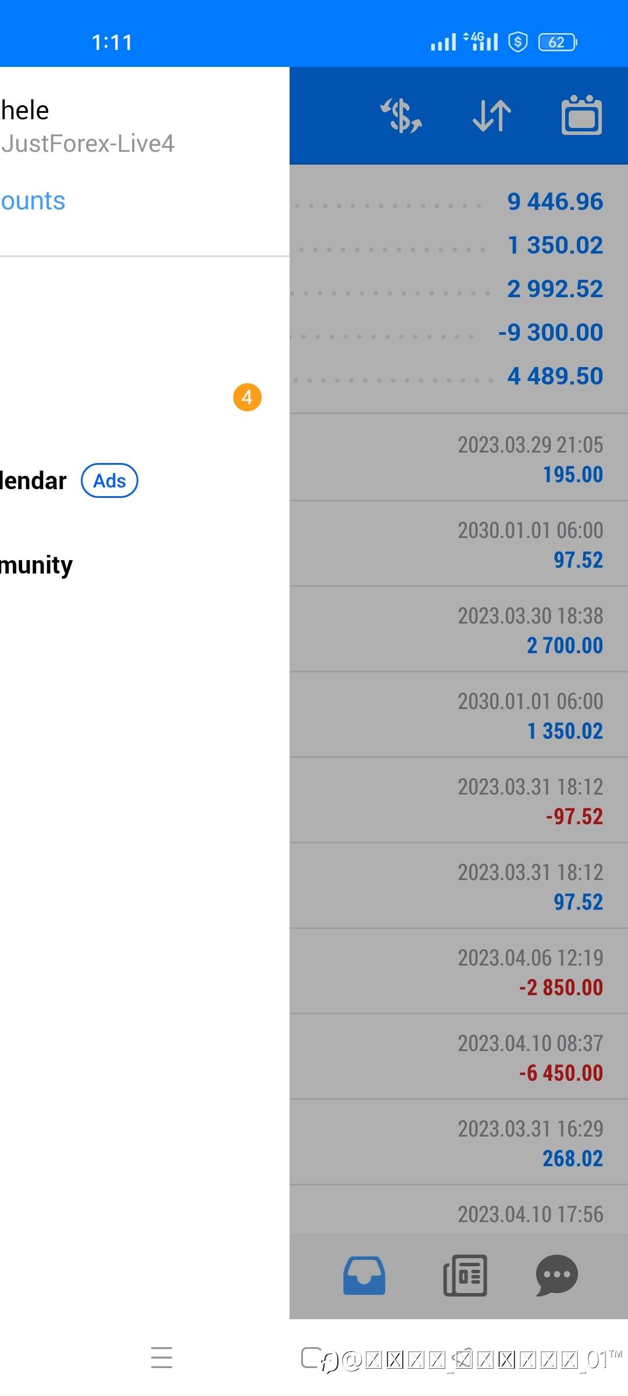Tap the JustForex-Live4 account header
This screenshot has height=1396, width=628.
[x=87, y=144]
